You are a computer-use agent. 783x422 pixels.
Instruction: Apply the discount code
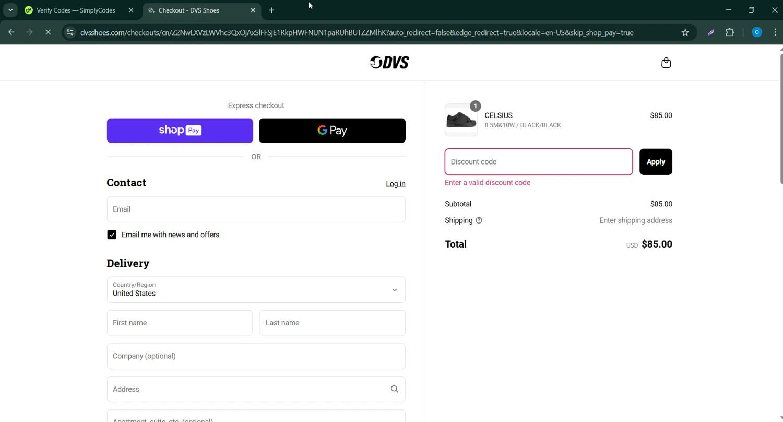pos(656,162)
